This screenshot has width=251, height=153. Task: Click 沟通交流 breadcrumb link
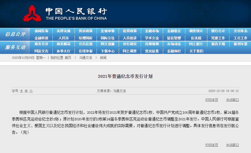click(x=85, y=58)
